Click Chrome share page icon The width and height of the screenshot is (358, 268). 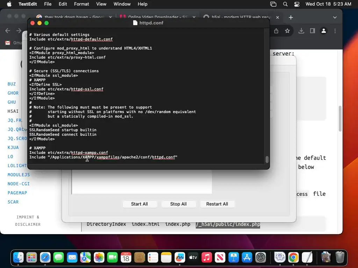276,31
